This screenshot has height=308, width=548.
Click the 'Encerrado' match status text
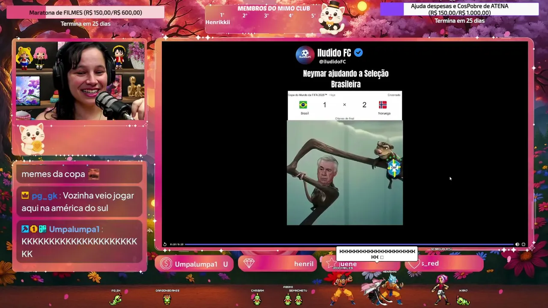pos(394,95)
